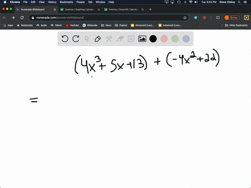
Task: Open the View menu
Action: [x=42, y=2]
